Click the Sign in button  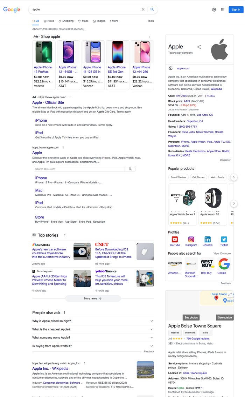tap(236, 9)
